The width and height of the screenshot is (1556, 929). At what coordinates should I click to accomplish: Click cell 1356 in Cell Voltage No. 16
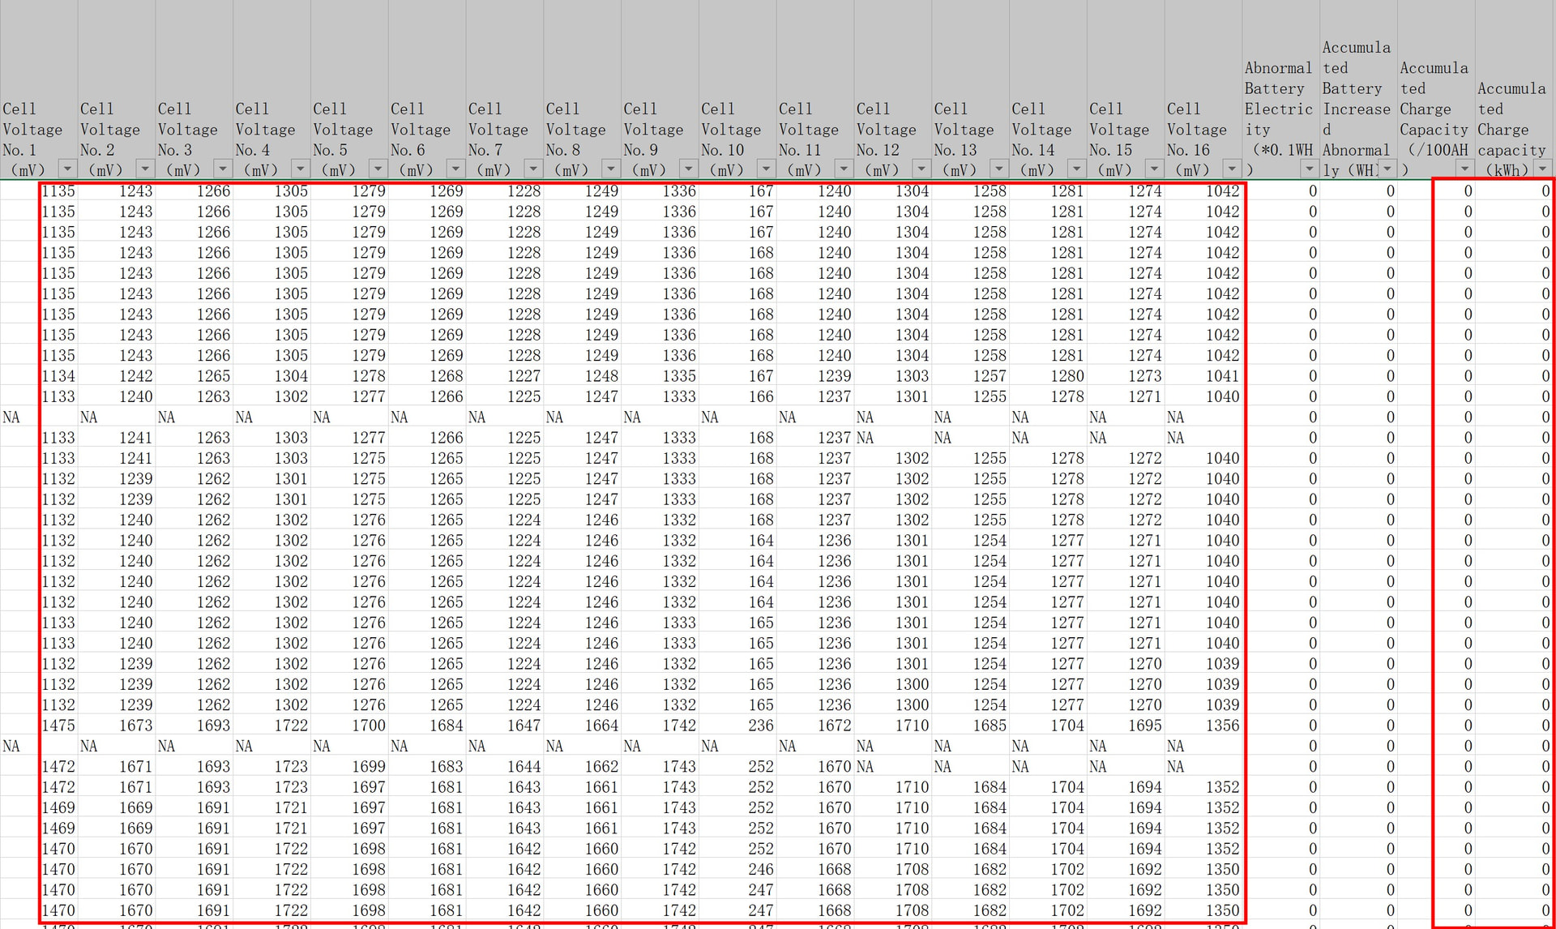pyautogui.click(x=1222, y=726)
